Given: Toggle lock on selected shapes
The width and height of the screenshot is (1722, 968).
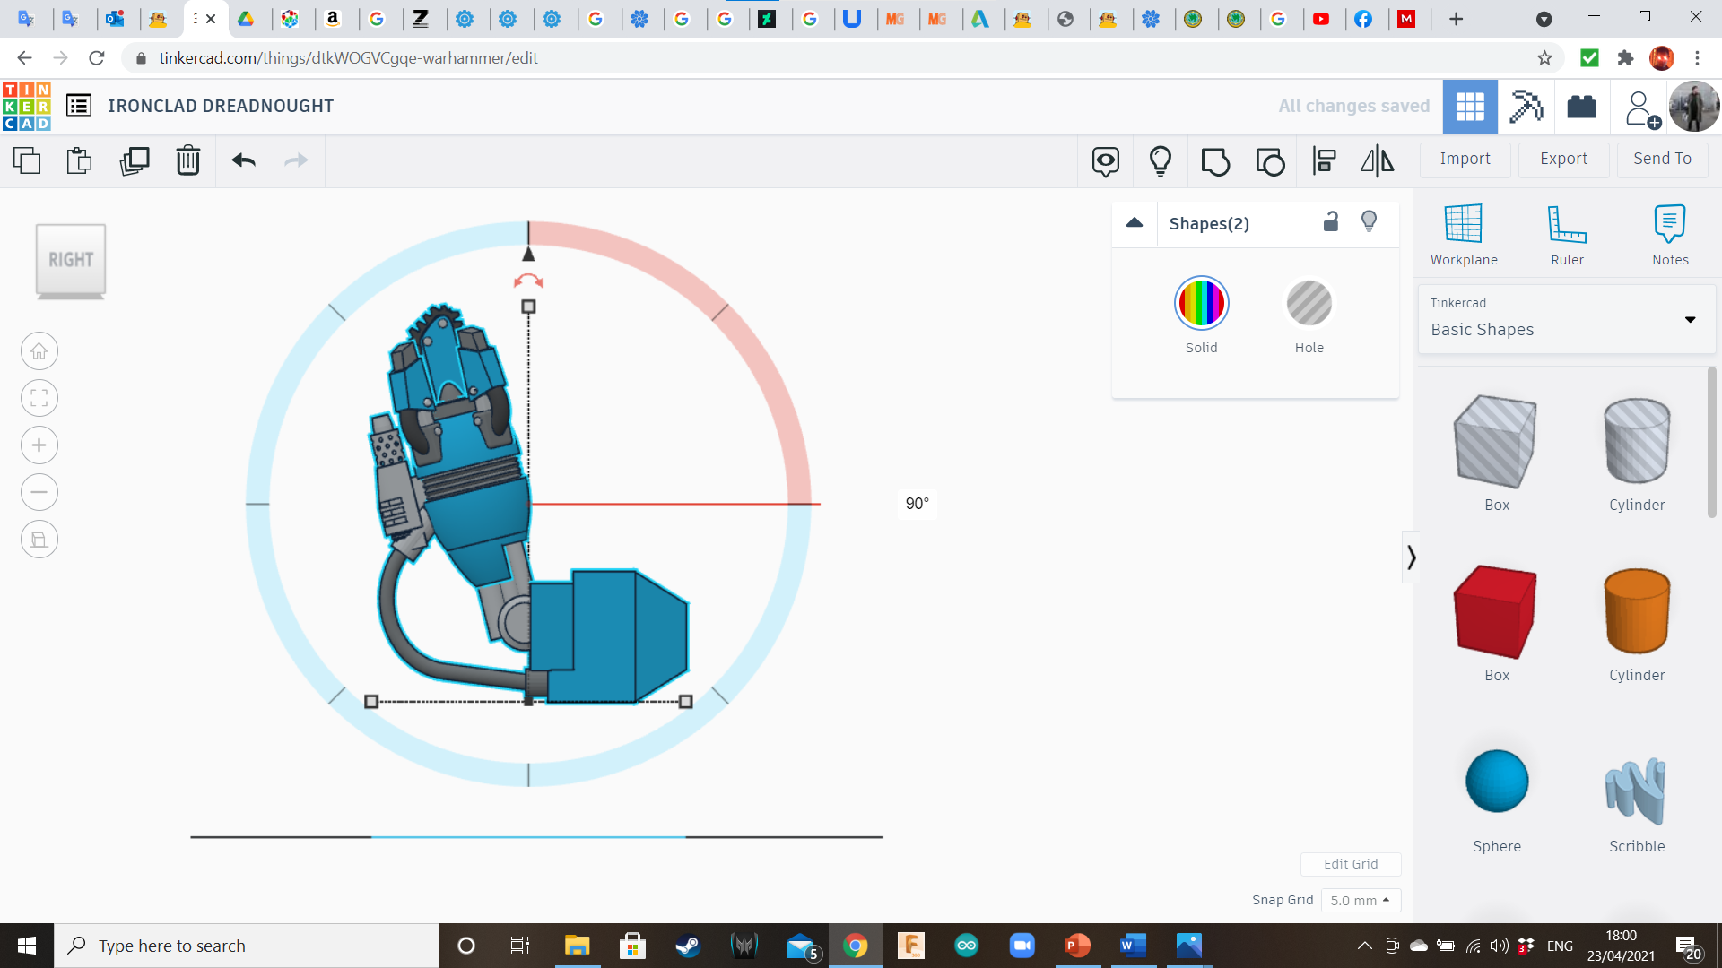Looking at the screenshot, I should [1331, 222].
